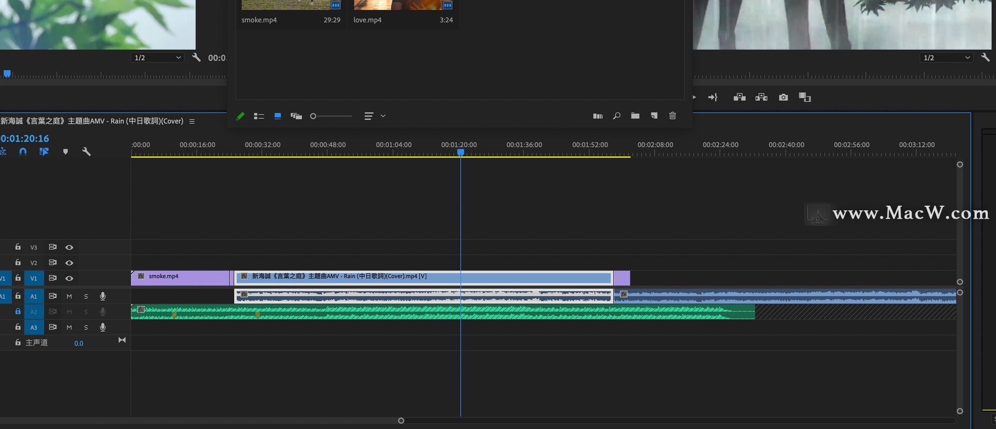
Task: Toggle project panel writable pencil icon
Action: tap(240, 116)
